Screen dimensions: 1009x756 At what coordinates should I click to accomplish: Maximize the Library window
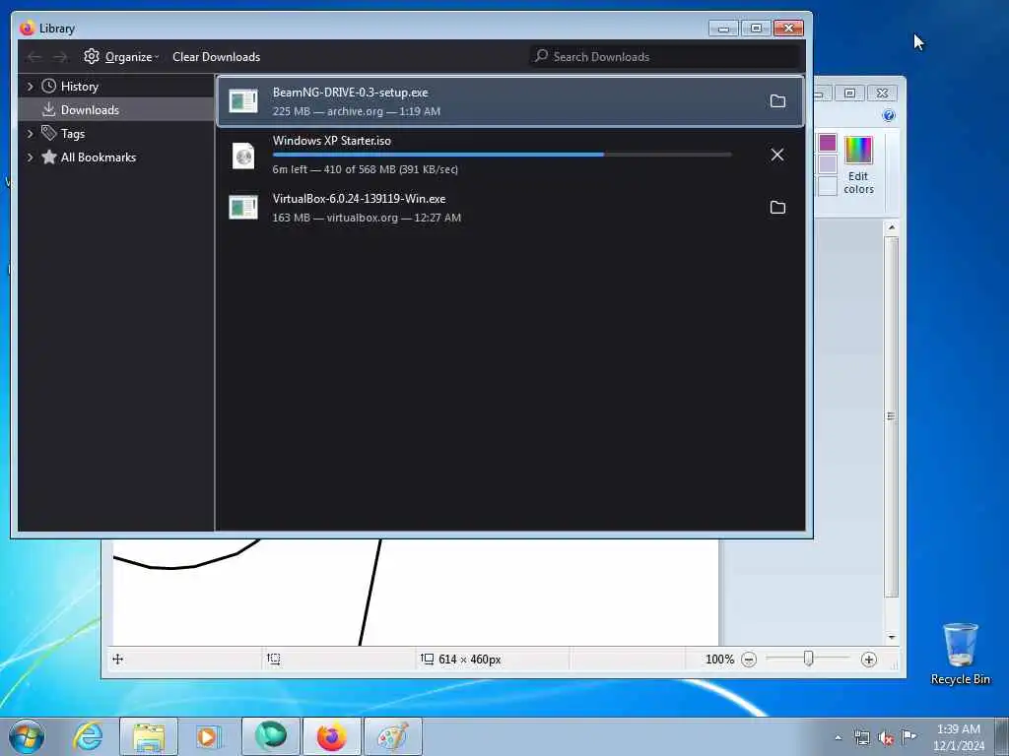pos(756,29)
